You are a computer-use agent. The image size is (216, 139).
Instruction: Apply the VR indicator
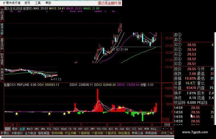pyautogui.click(x=75, y=129)
